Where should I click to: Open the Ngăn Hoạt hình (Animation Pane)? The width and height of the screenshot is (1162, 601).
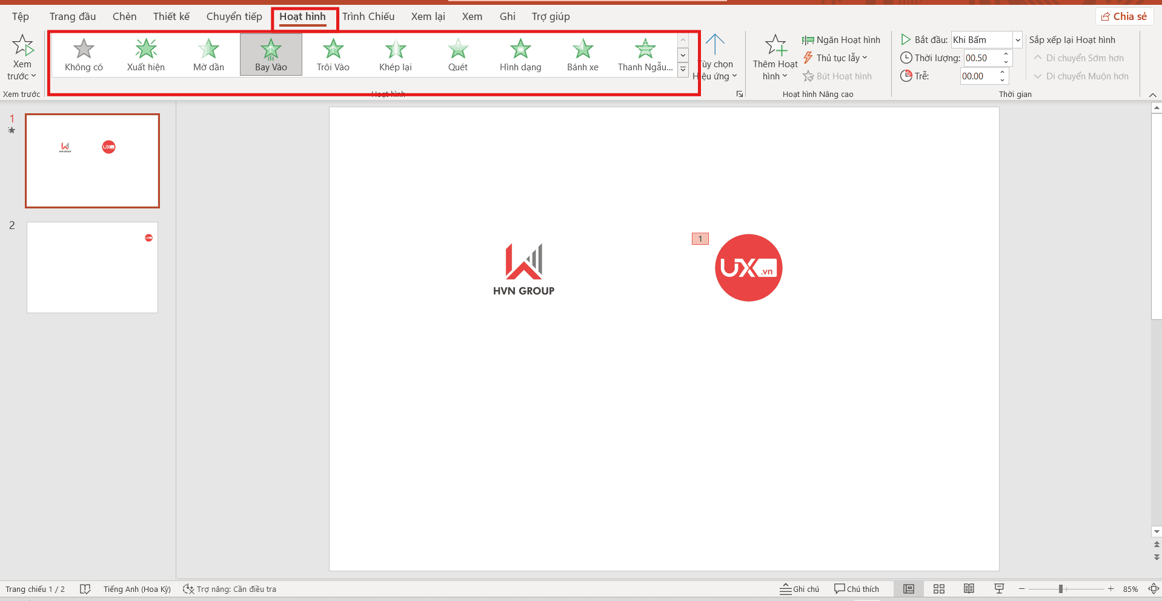(x=841, y=39)
